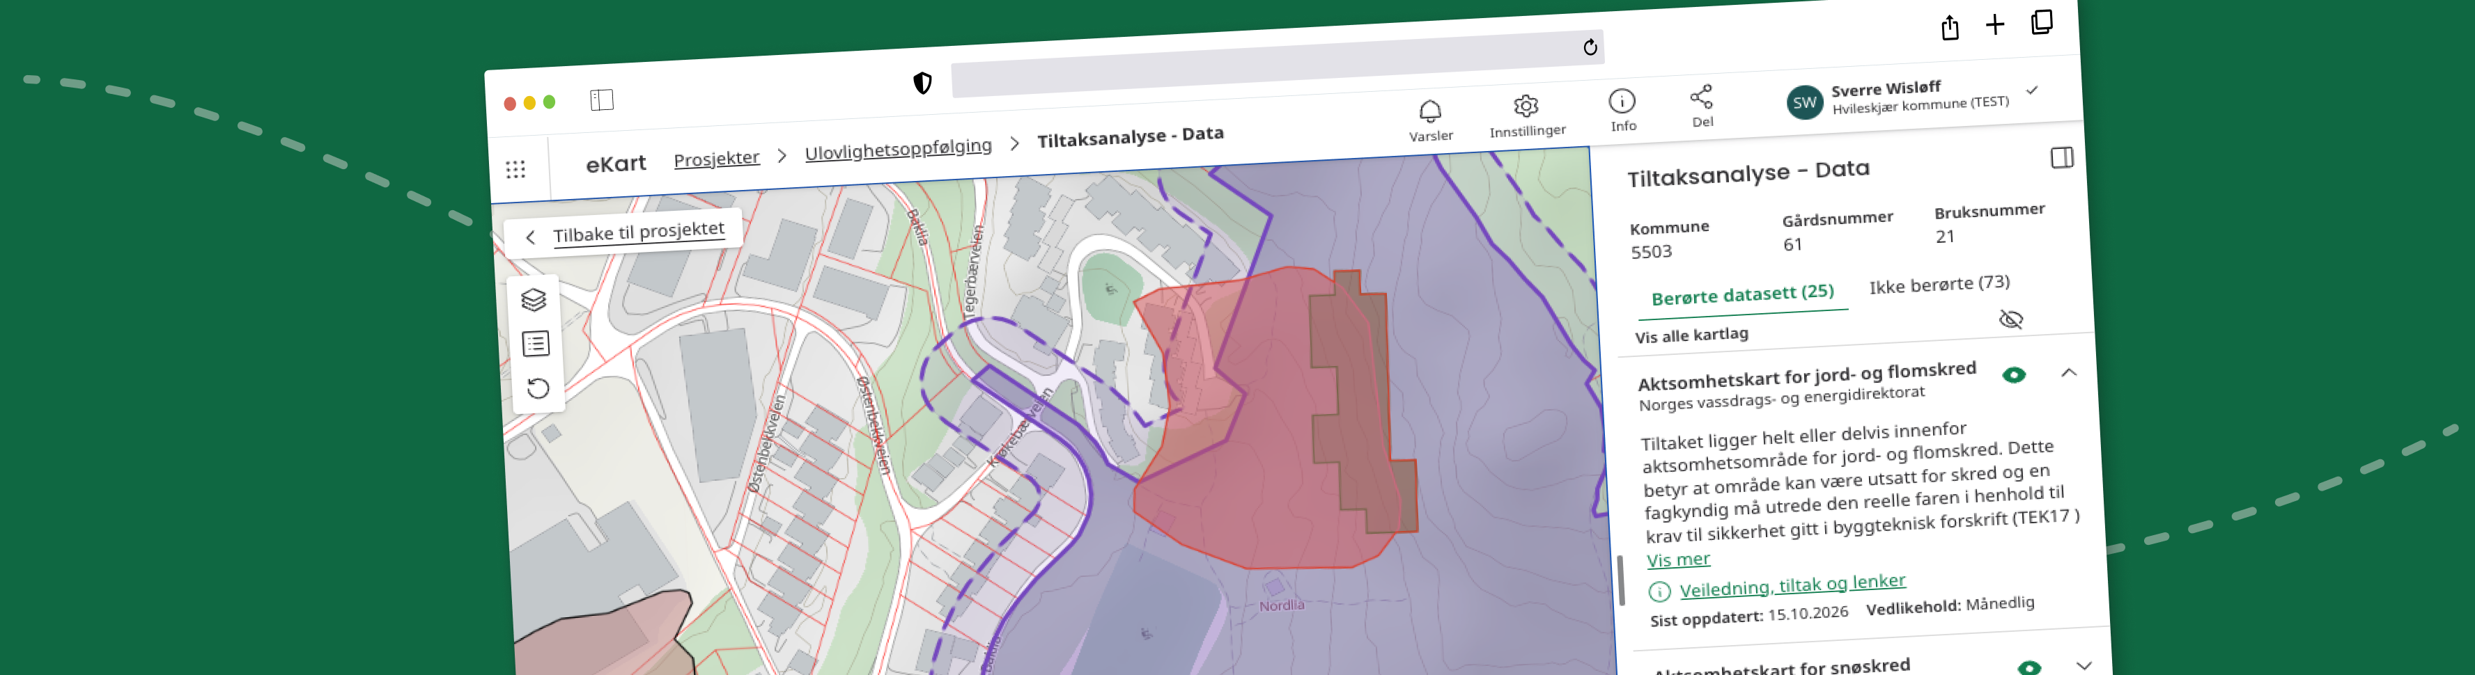The height and width of the screenshot is (675, 2475).
Task: Expand the snøskred dataset section
Action: pos(2083,665)
